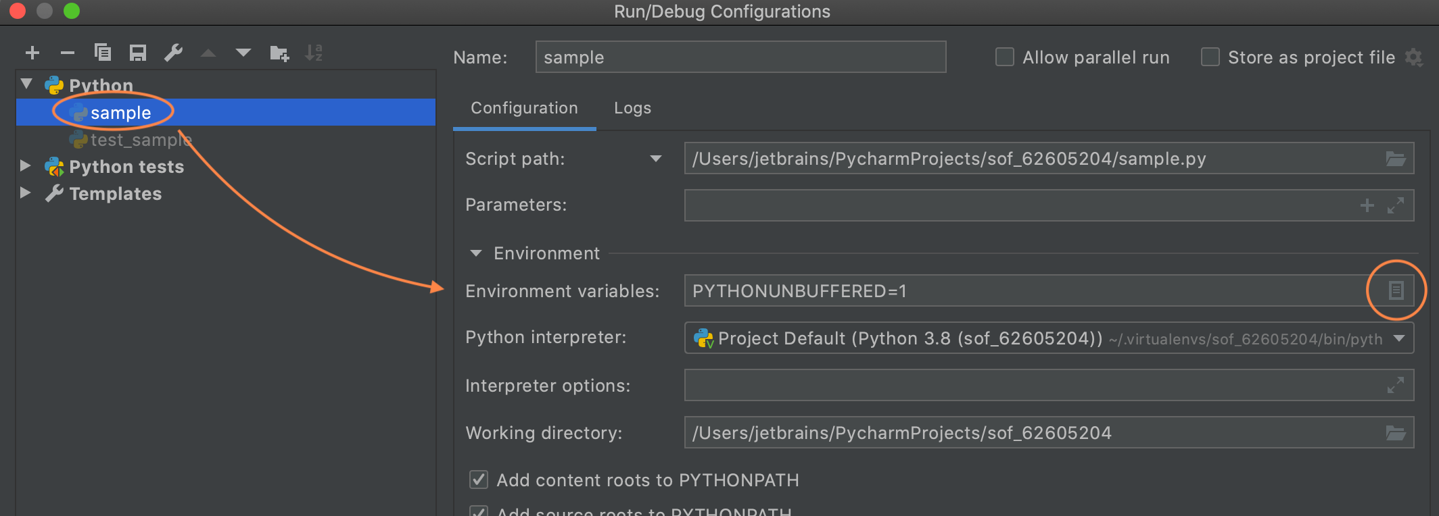Create a new configuration folder
The image size is (1439, 516).
[279, 53]
